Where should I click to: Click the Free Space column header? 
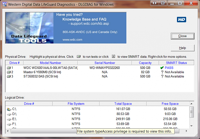[170, 104]
